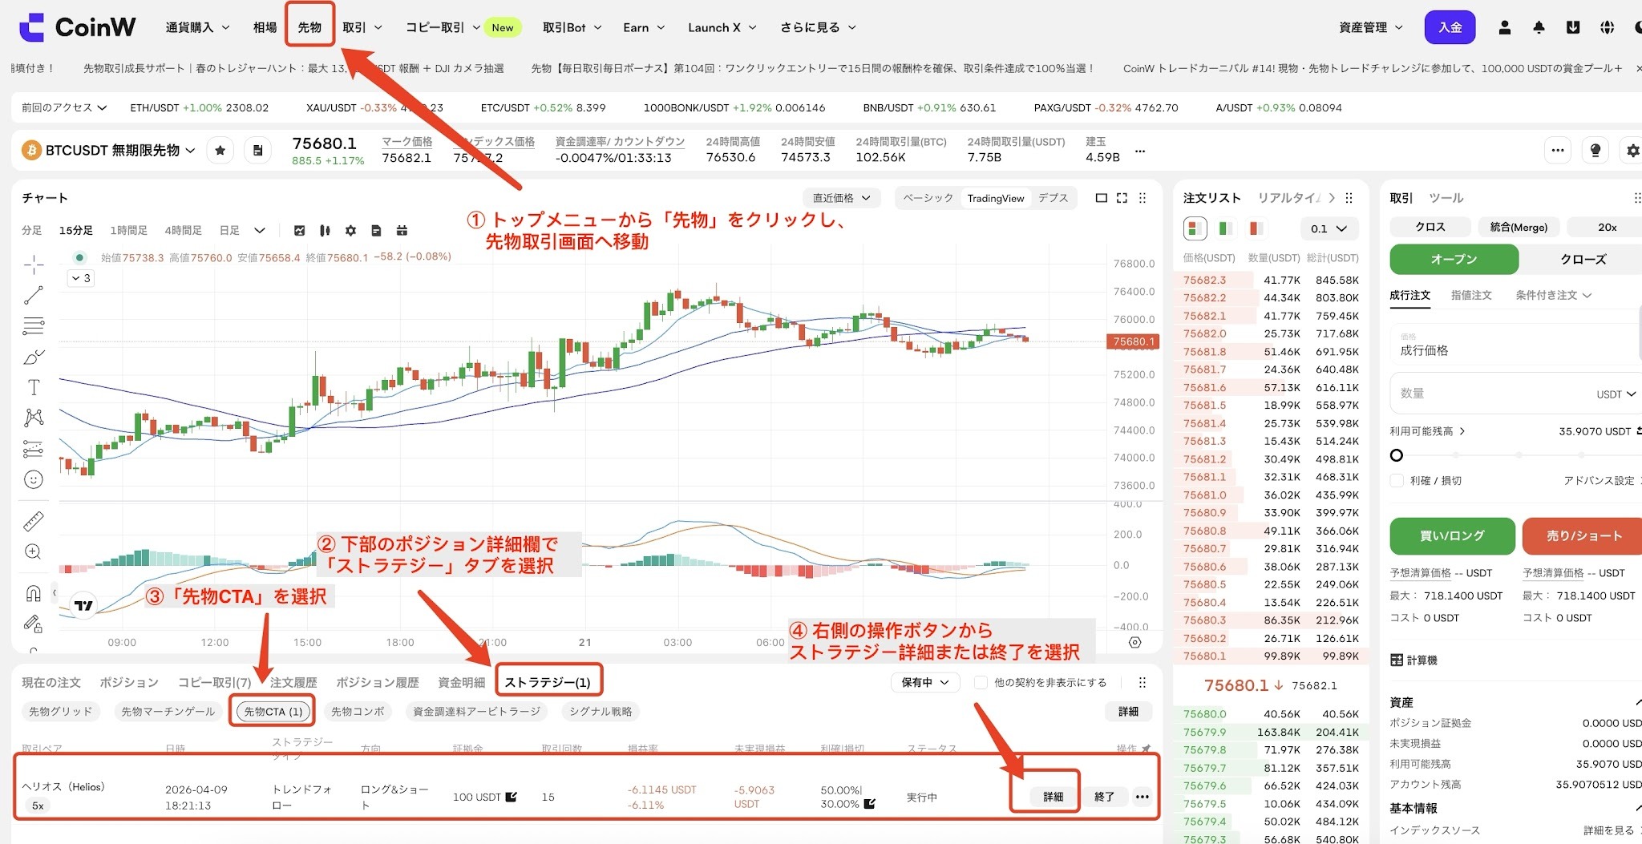
Task: Adjust the order amount percentage slider handle
Action: [x=1397, y=455]
